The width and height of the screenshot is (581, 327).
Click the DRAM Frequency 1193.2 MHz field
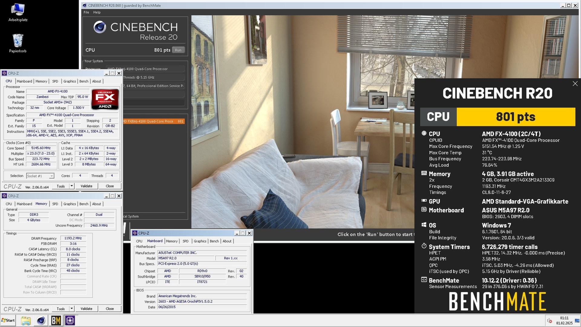[x=73, y=238]
